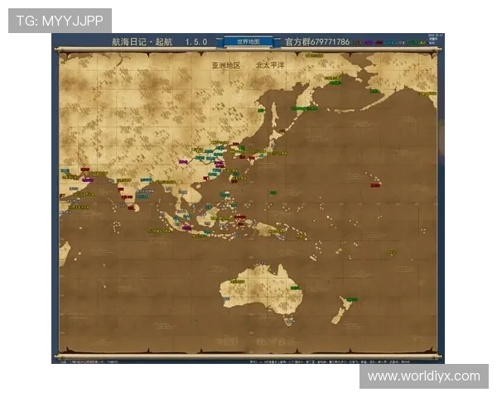This screenshot has height=397, width=497.
Task: Click the green marker in the open sea east of the Philippines
Action: click(273, 193)
